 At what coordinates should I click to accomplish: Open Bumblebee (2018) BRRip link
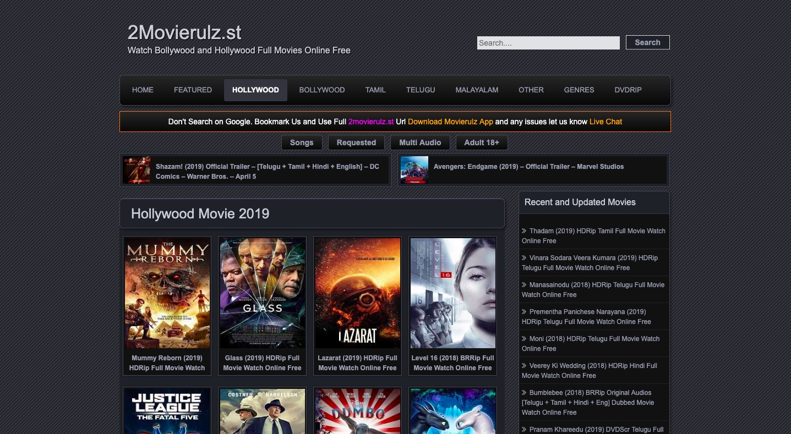(588, 403)
